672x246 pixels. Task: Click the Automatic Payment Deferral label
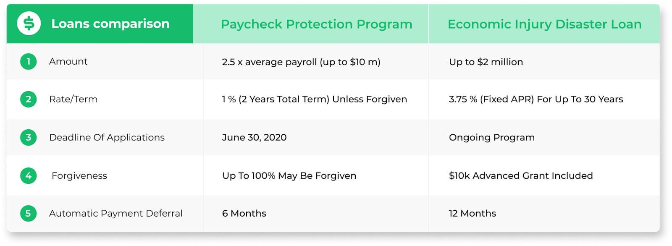pyautogui.click(x=116, y=214)
